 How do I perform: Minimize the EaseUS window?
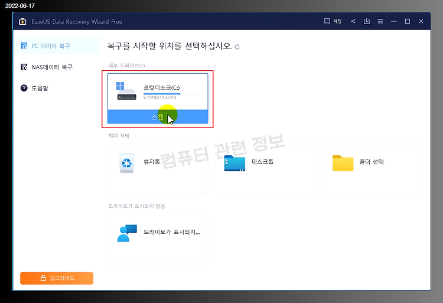[x=394, y=21]
